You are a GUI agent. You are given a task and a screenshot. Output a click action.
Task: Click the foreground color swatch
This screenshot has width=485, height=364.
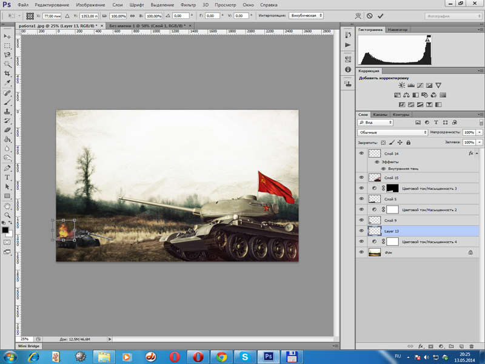pos(5,230)
